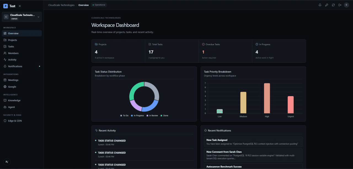Select Overview in the sidebar

[x=22, y=33]
